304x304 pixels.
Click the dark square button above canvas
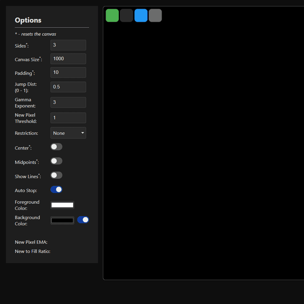tap(126, 16)
